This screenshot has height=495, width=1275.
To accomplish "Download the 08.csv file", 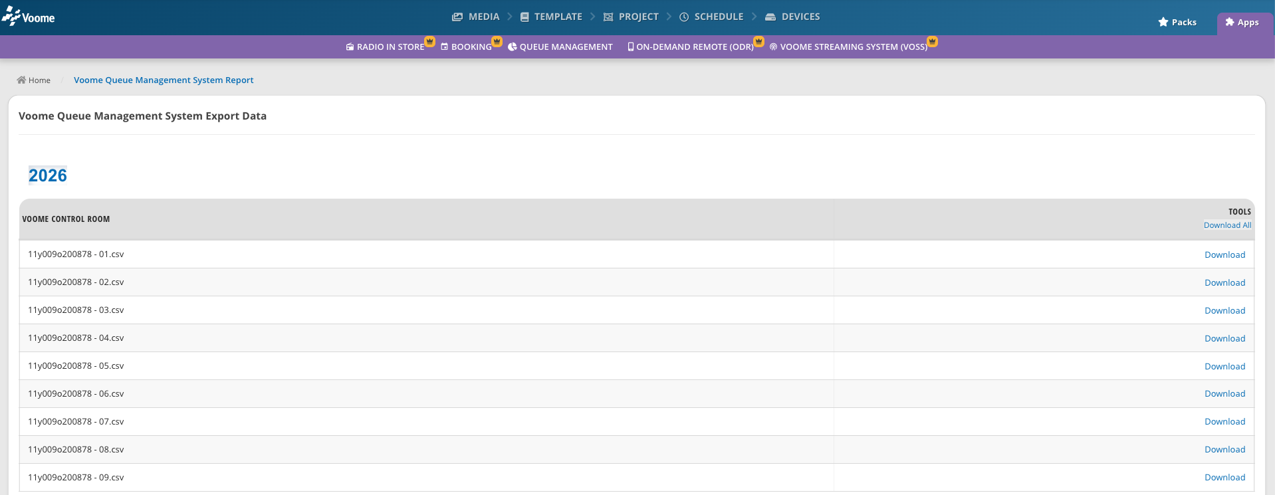I will 1224,450.
